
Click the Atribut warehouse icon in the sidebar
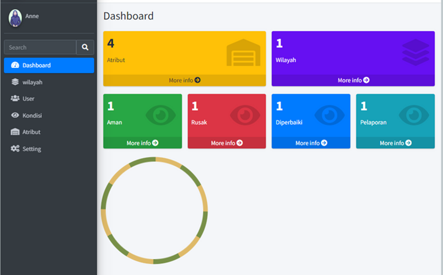tap(15, 132)
